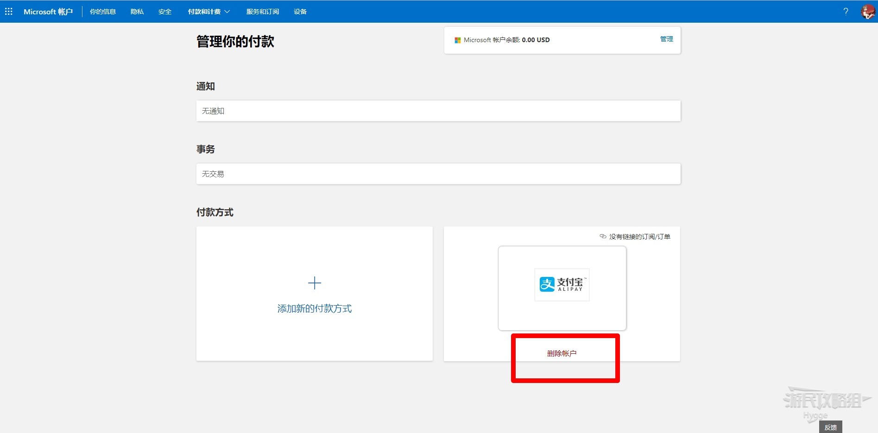Screen dimensions: 878x433
Task: Open the 设备 menu item
Action: pyautogui.click(x=300, y=12)
